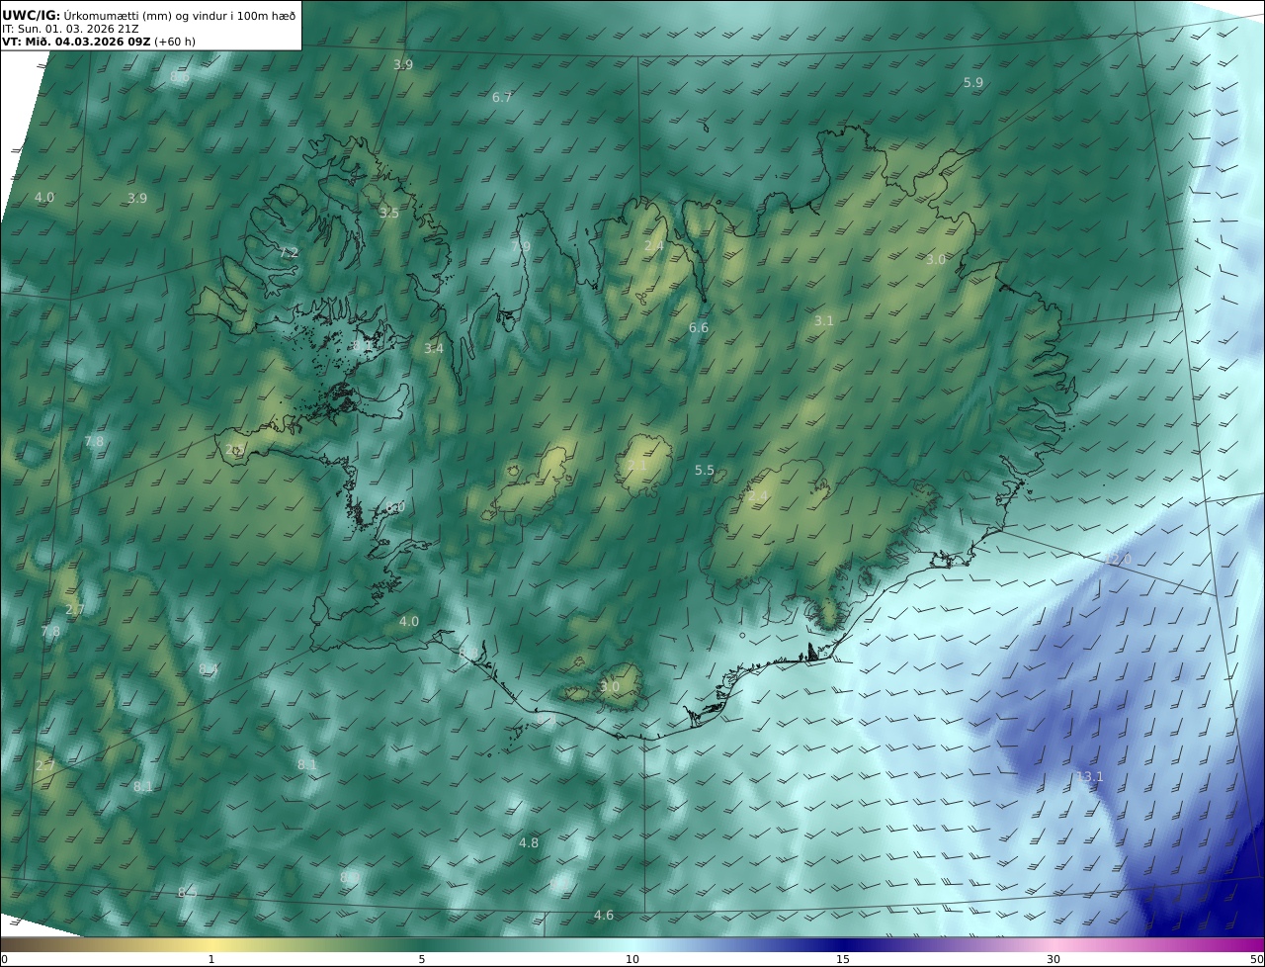The width and height of the screenshot is (1265, 967).
Task: Click the 3.1 value label on the map
Action: [x=824, y=321]
